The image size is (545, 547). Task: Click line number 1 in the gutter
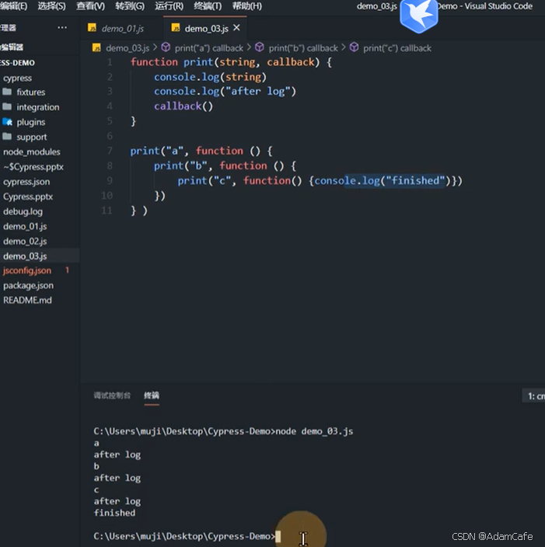[110, 62]
